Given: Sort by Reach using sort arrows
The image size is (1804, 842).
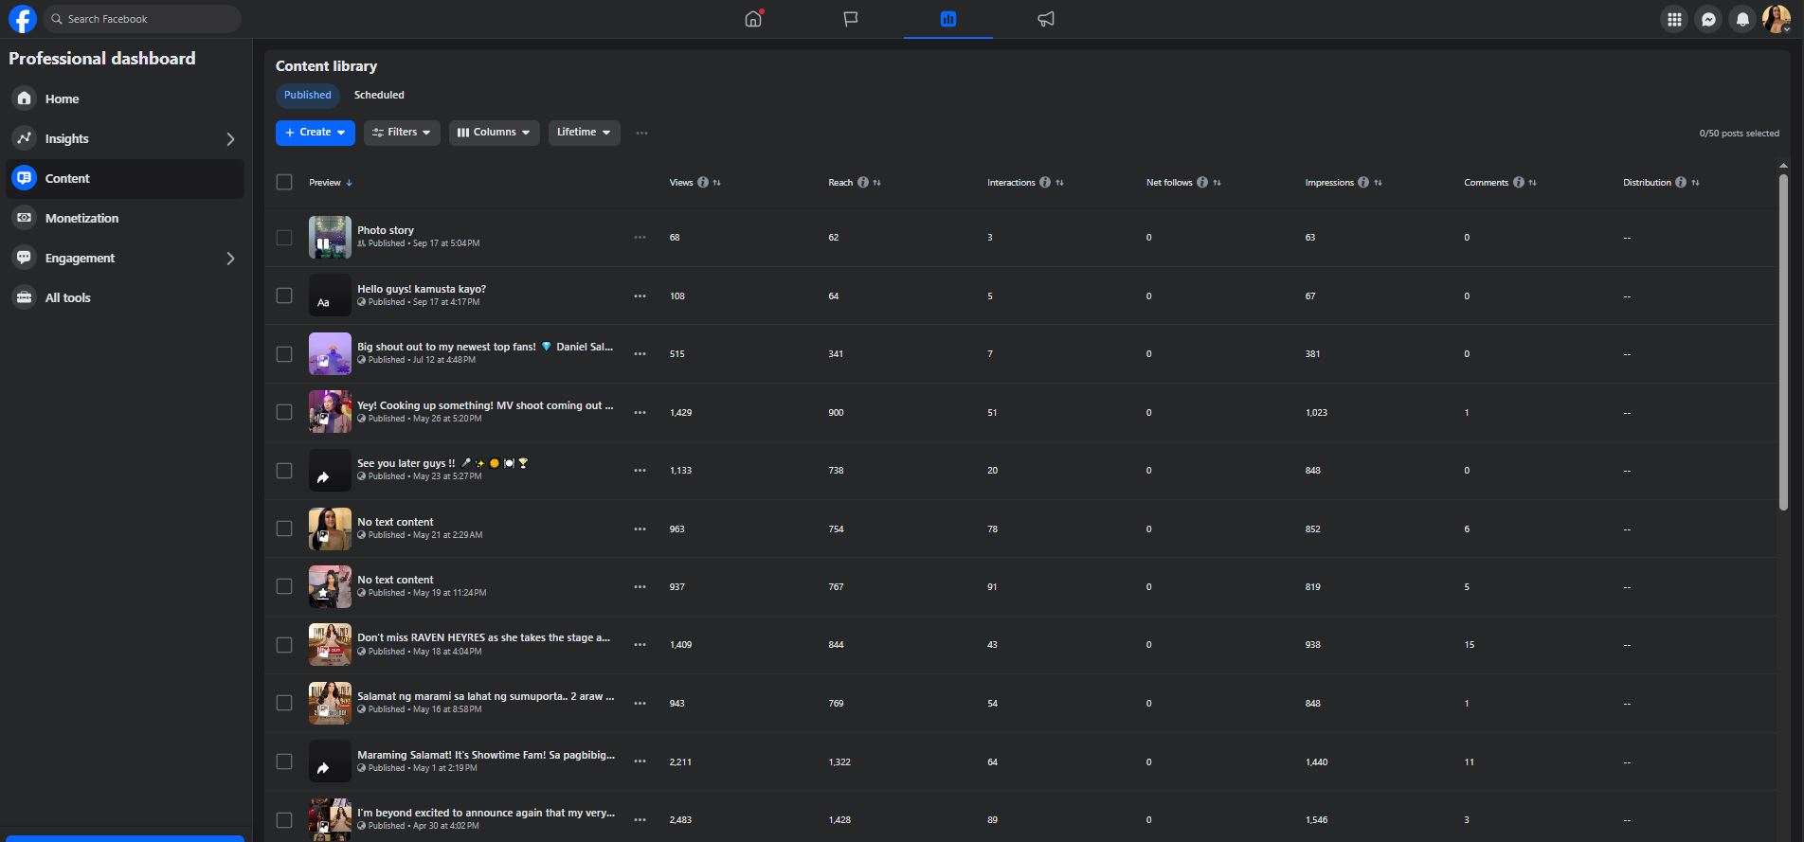Looking at the screenshot, I should coord(877,183).
